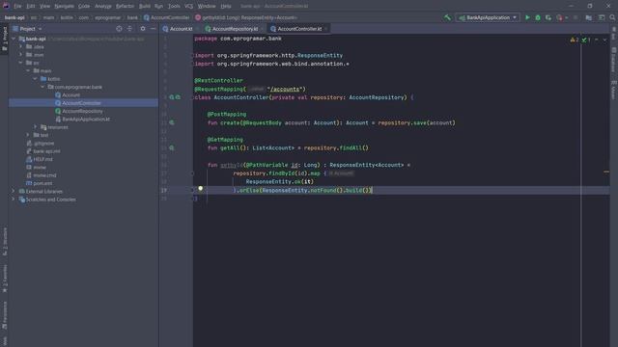This screenshot has width=618, height=347.
Task: Open Structure tool window on left strip
Action: [4, 242]
